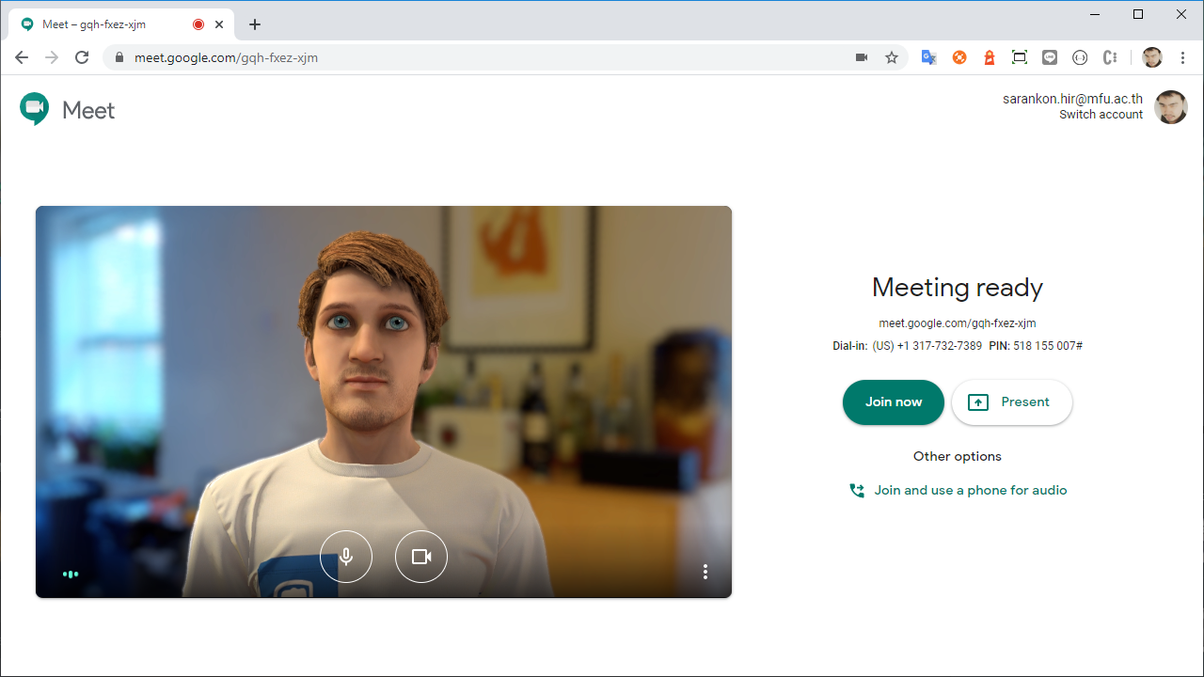This screenshot has width=1204, height=677.
Task: Open the account avatar on the Meet page
Action: point(1171,107)
